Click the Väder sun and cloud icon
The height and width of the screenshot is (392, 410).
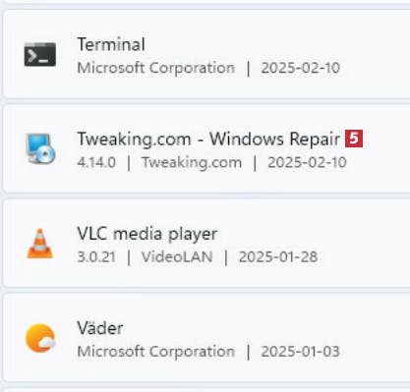click(40, 338)
